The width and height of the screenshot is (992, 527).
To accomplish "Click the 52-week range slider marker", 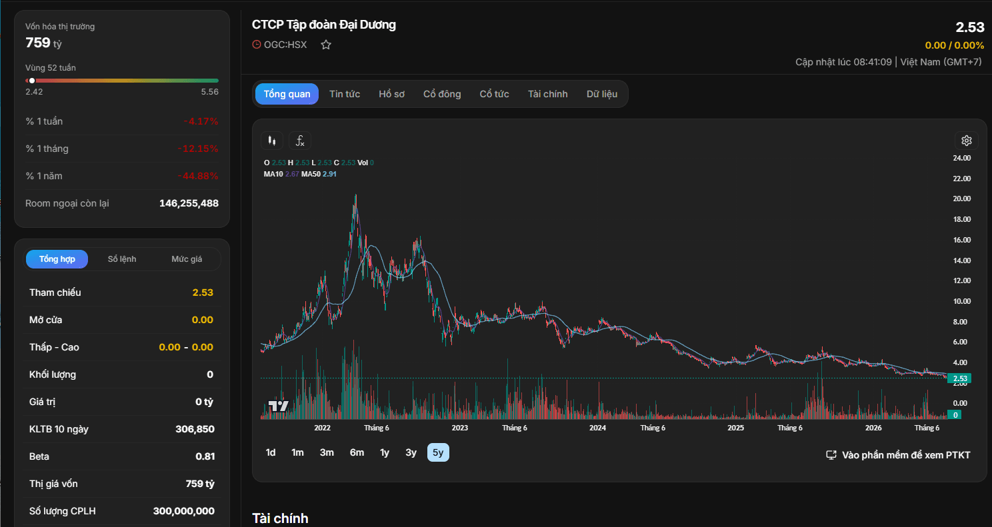I will (x=32, y=81).
